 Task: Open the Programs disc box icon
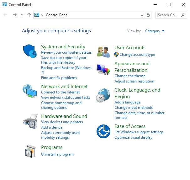tap(30, 151)
